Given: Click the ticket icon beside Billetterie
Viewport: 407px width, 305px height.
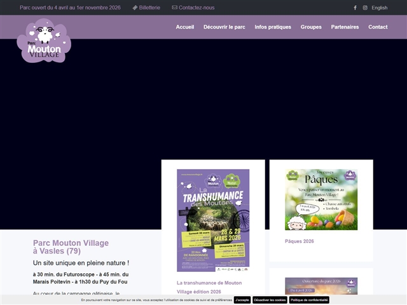Looking at the screenshot, I should 135,8.
